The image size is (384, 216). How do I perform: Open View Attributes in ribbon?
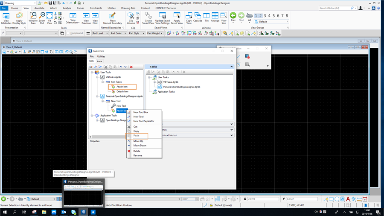pyautogui.click(x=6, y=18)
